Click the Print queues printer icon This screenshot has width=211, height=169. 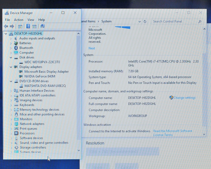point(16,129)
